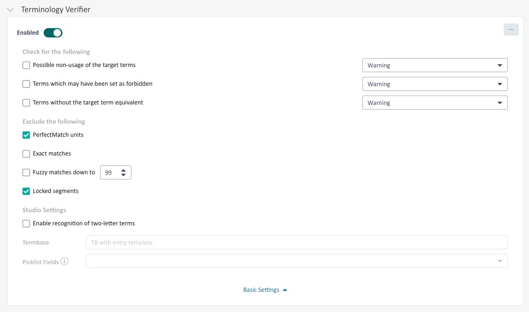The width and height of the screenshot is (529, 312).
Task: Open severity dropdown for non-usage of target terms
Action: click(435, 65)
